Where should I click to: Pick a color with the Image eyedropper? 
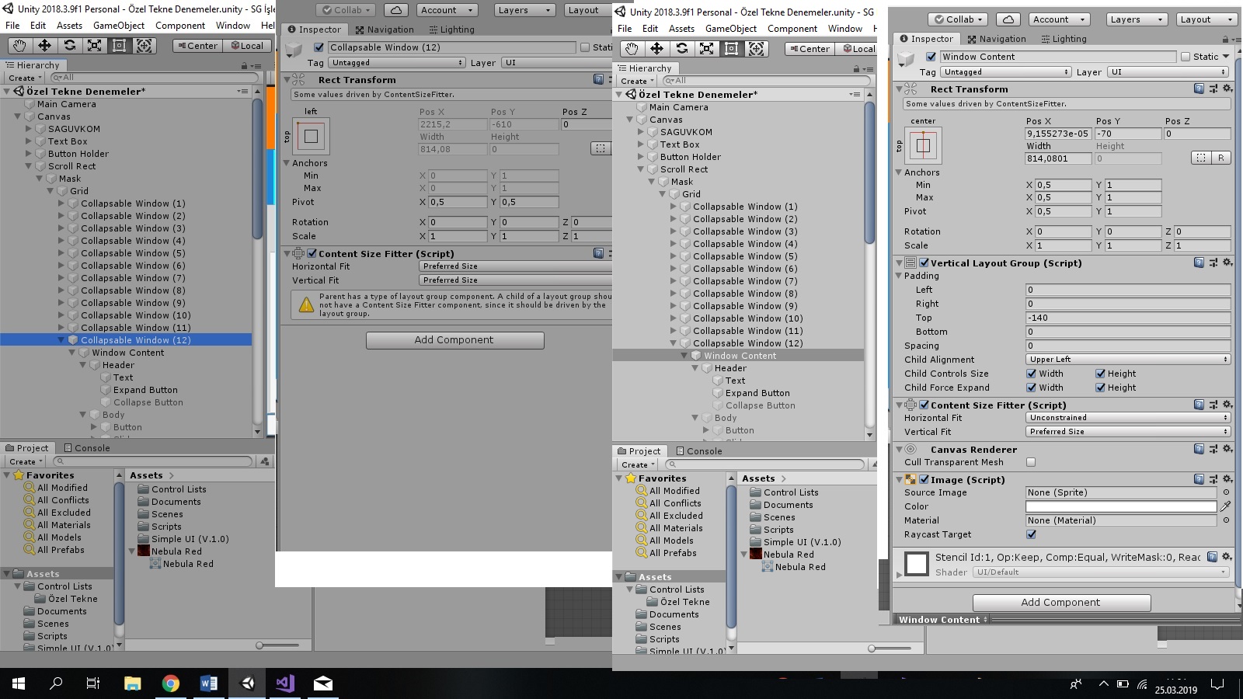click(1225, 506)
